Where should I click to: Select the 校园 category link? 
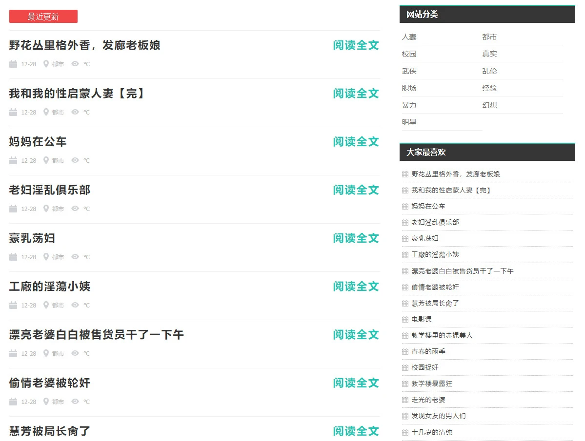pyautogui.click(x=409, y=54)
